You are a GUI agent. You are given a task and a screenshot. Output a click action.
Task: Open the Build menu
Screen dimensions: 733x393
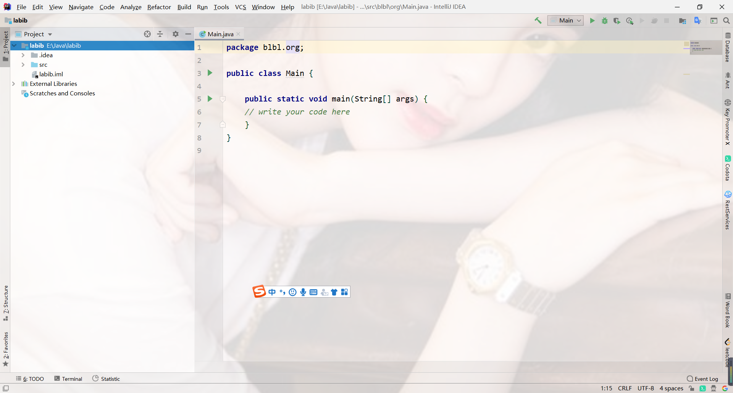(184, 7)
